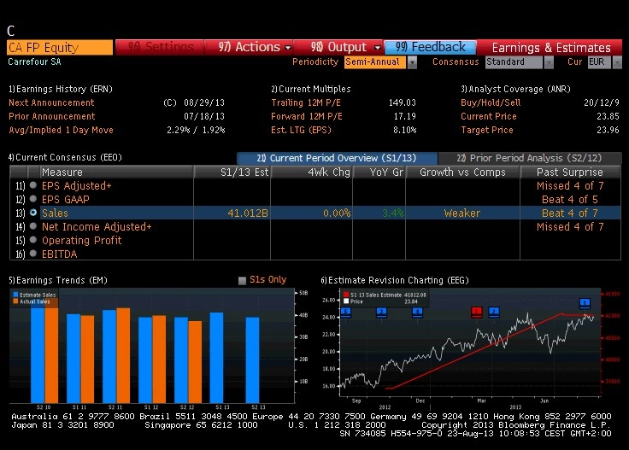Viewport: 629px width, 450px height.
Task: Enable the S1s Only checkbox
Action: pyautogui.click(x=242, y=280)
